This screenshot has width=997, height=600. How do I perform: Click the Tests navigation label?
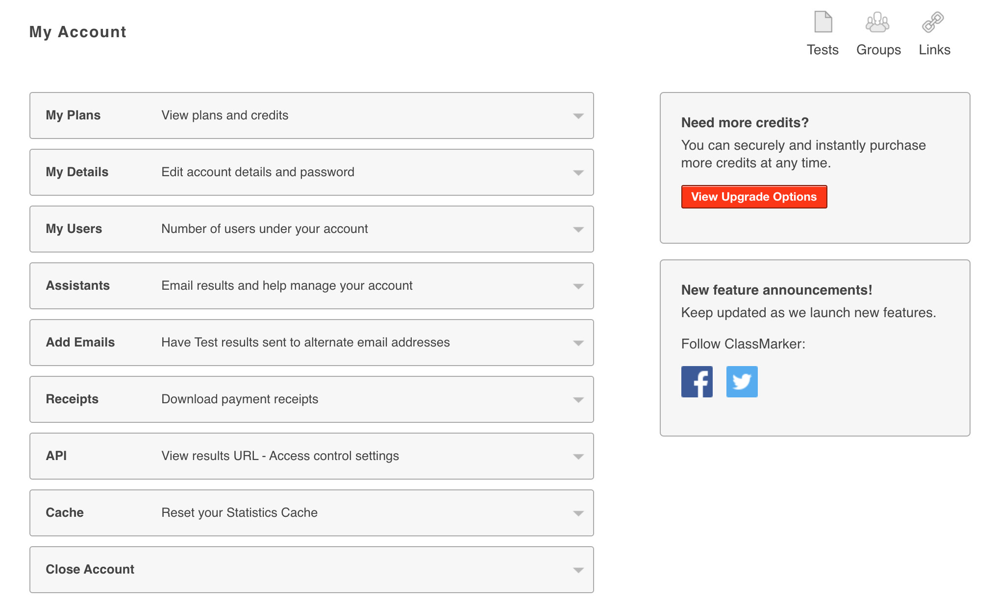click(823, 50)
